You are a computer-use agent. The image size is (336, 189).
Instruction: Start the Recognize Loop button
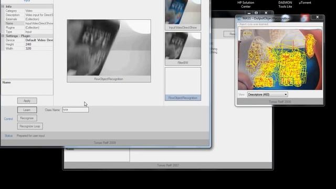(x=30, y=126)
